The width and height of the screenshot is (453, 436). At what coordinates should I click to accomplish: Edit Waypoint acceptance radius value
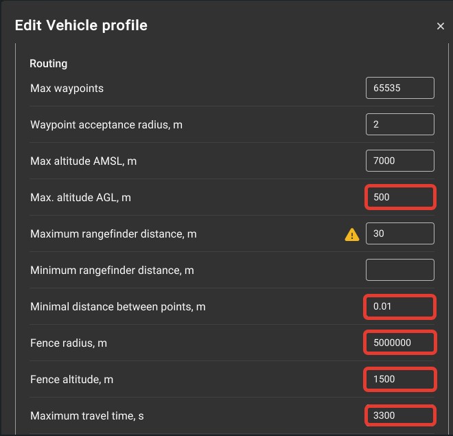click(400, 124)
